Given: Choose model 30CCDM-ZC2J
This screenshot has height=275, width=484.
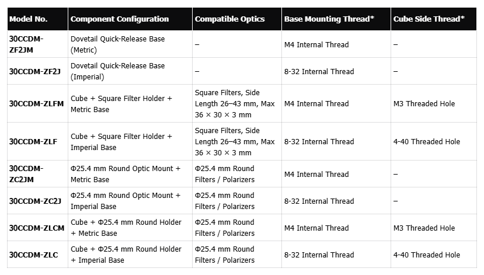Looking at the screenshot, I should tap(35, 201).
